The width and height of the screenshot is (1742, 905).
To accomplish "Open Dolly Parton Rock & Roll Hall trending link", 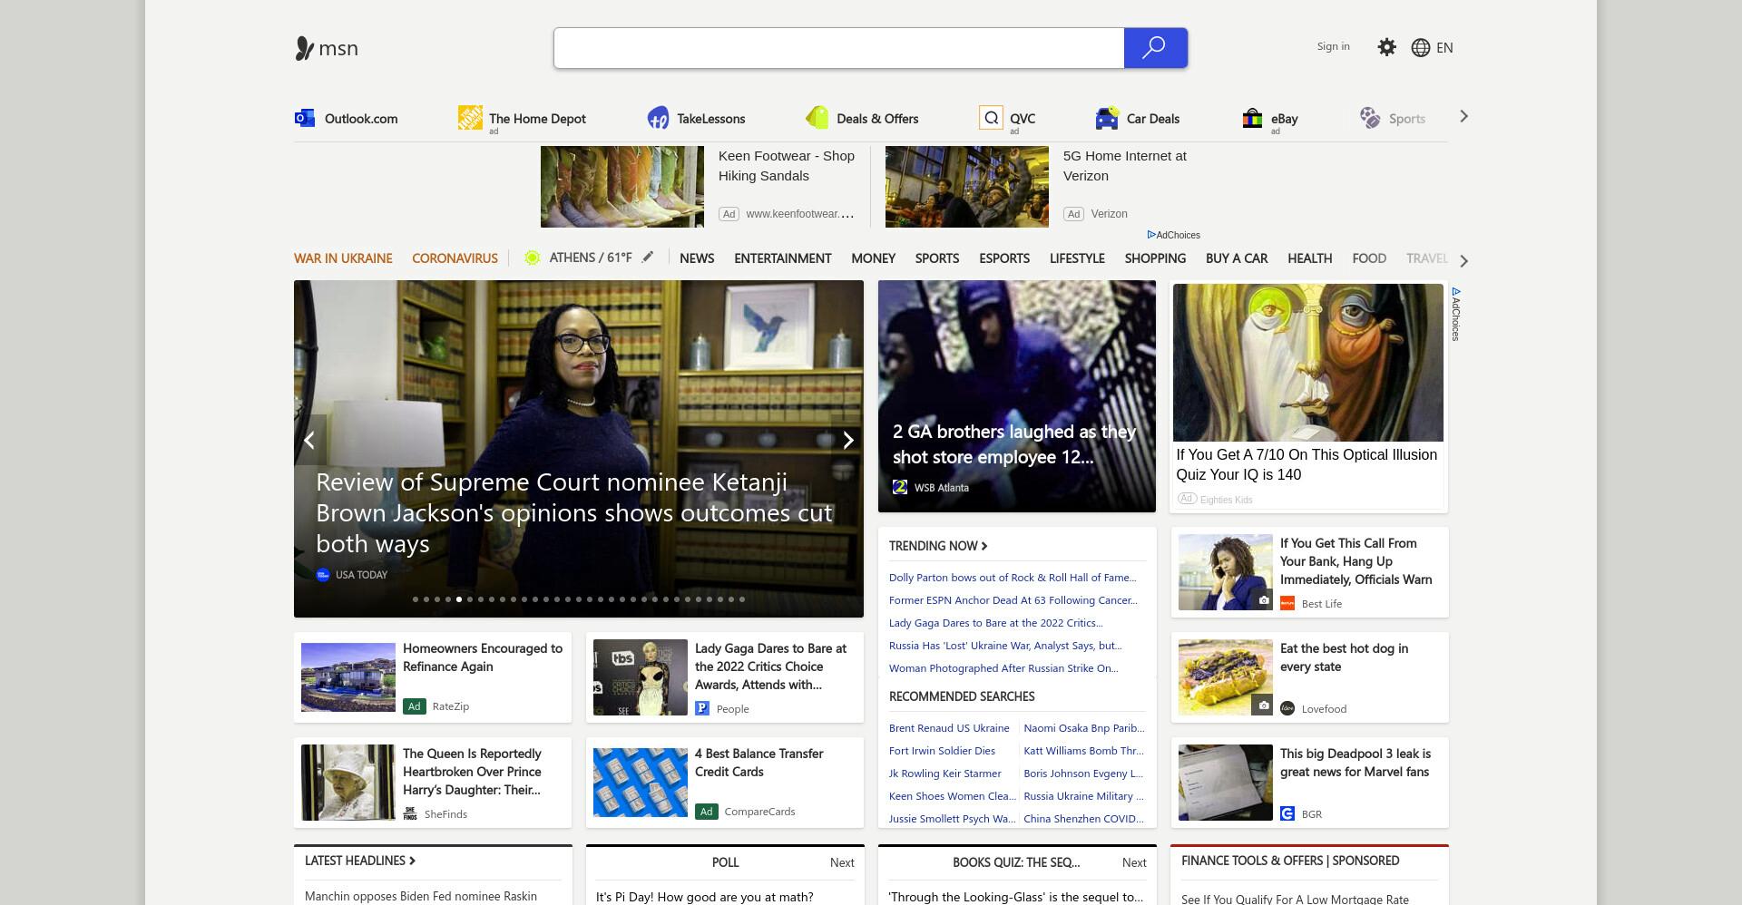I will (1013, 578).
